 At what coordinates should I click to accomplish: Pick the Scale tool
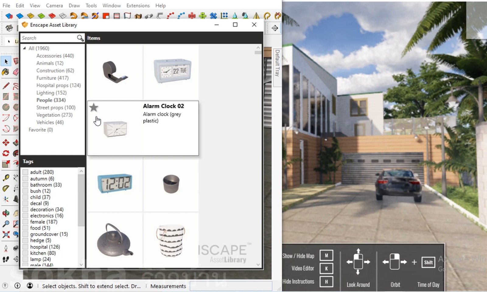(x=6, y=164)
